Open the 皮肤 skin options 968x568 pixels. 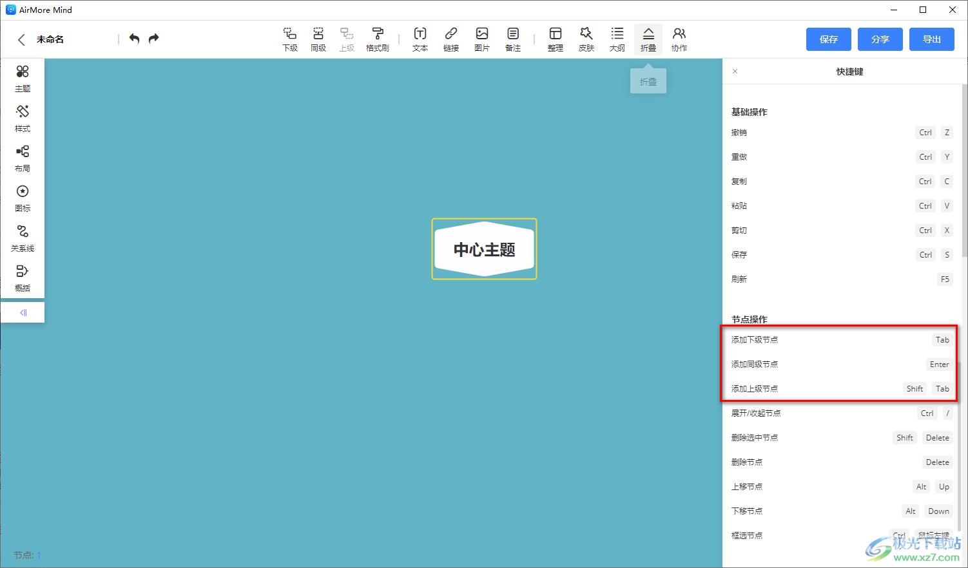pos(586,39)
